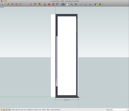Viewport: 129px width, 111px height.
Task: Click the first round status bar icon
Action: tap(2, 110)
